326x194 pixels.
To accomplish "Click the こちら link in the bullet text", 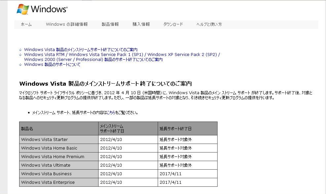I will (111, 113).
